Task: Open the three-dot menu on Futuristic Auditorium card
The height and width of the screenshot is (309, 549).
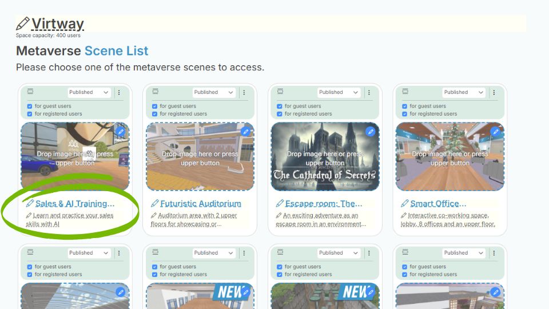Action: [x=244, y=93]
